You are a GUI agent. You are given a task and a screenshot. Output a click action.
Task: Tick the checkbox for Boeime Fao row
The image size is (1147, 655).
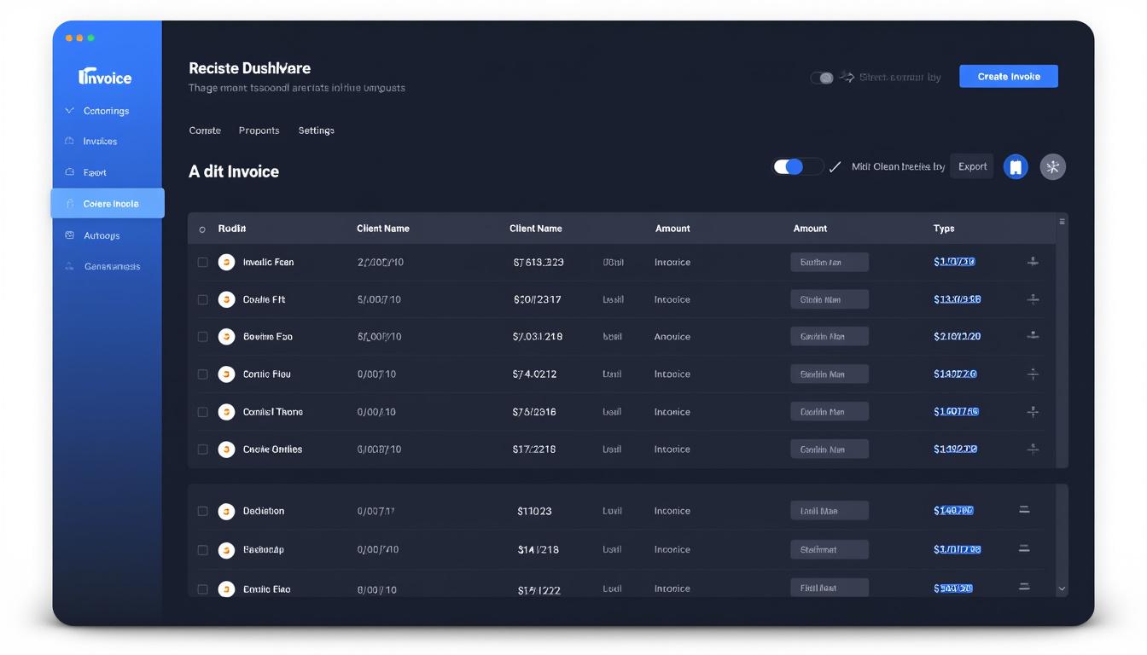click(202, 337)
